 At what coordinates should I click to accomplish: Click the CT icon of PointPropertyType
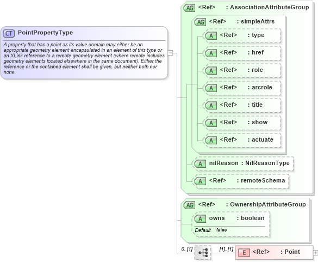click(9, 33)
